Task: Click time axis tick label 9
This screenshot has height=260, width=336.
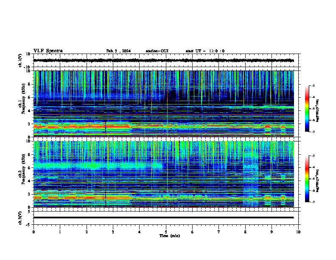Action: 272,232
